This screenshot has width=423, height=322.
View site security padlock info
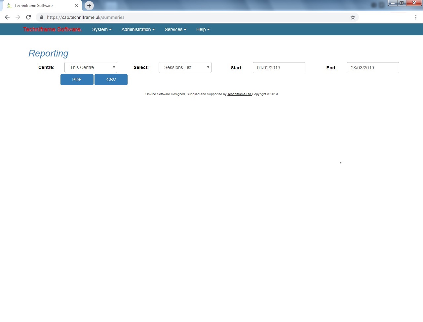(x=42, y=17)
